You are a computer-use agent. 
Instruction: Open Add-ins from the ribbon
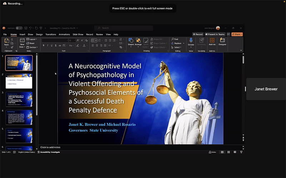212,41
